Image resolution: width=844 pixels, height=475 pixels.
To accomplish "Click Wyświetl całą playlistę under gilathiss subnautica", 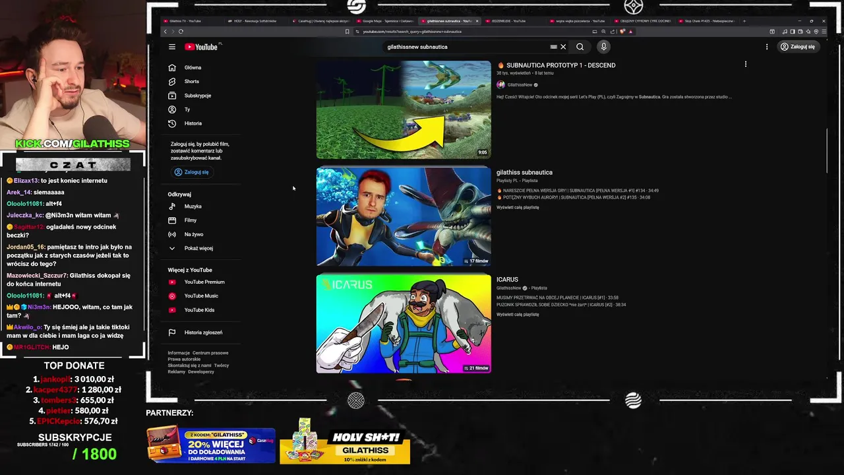I will 518,207.
